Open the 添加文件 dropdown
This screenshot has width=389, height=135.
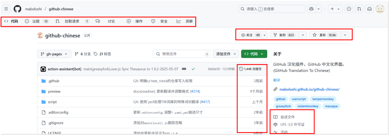(226, 54)
